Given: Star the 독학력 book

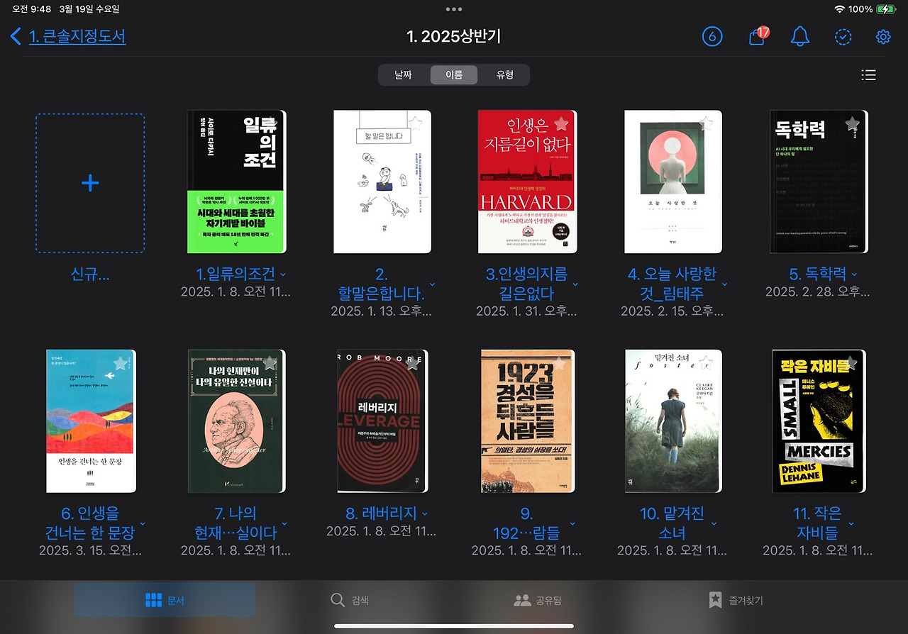Looking at the screenshot, I should [852, 123].
